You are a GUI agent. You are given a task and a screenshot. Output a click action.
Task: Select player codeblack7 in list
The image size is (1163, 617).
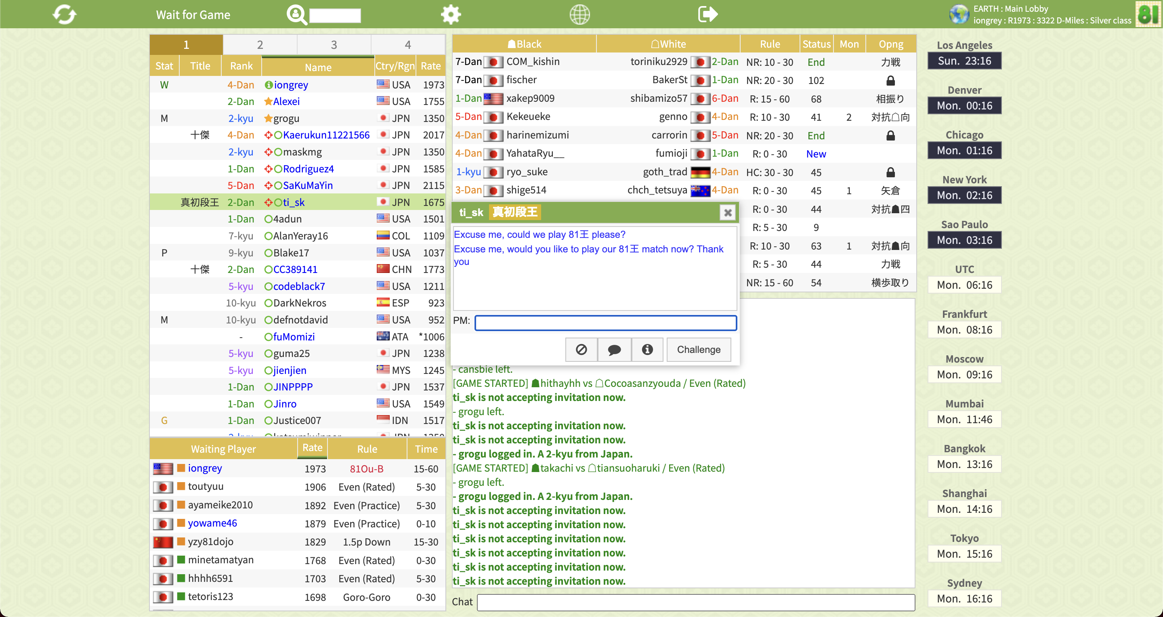click(x=298, y=286)
